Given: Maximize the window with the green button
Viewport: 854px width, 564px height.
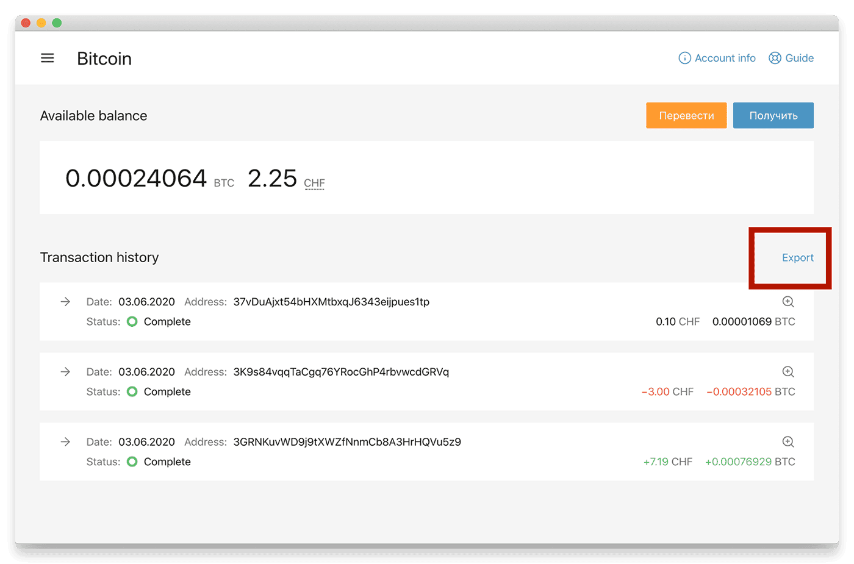Looking at the screenshot, I should click(57, 23).
